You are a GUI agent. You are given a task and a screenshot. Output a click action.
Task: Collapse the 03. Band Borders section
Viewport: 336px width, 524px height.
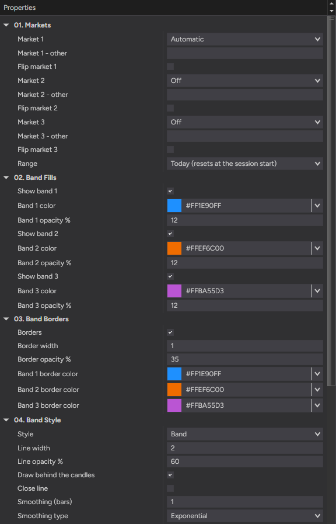pos(6,319)
